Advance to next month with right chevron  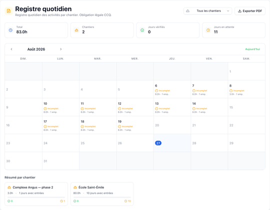coord(61,49)
